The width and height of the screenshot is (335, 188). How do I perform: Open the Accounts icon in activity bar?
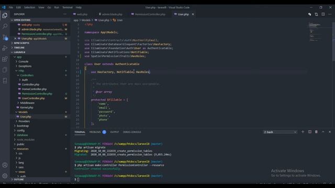coord(5,165)
